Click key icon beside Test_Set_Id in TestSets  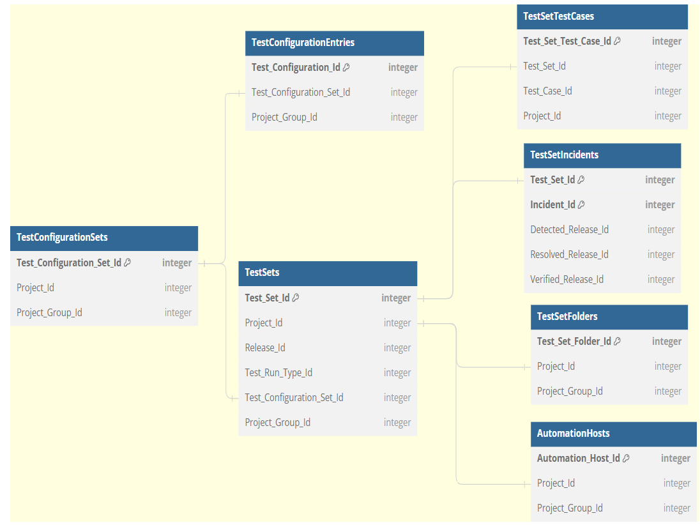pyautogui.click(x=296, y=298)
